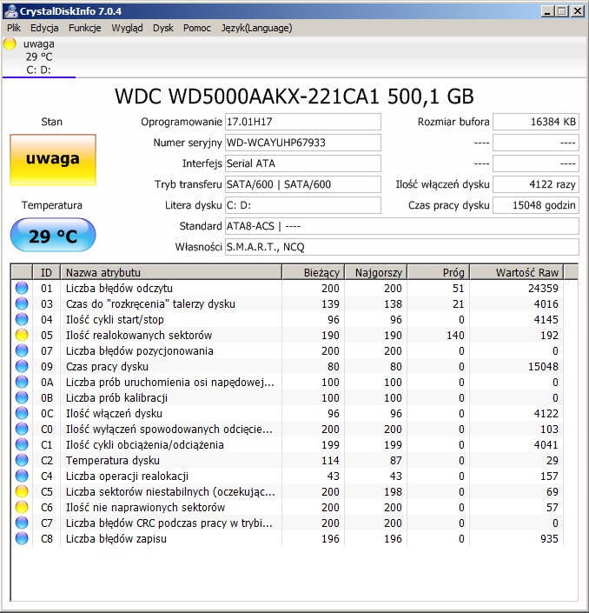Click the 29 °C temperature button

pyautogui.click(x=53, y=236)
